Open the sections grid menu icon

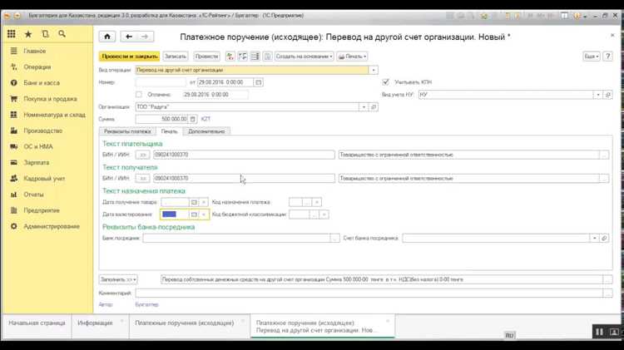[12, 34]
